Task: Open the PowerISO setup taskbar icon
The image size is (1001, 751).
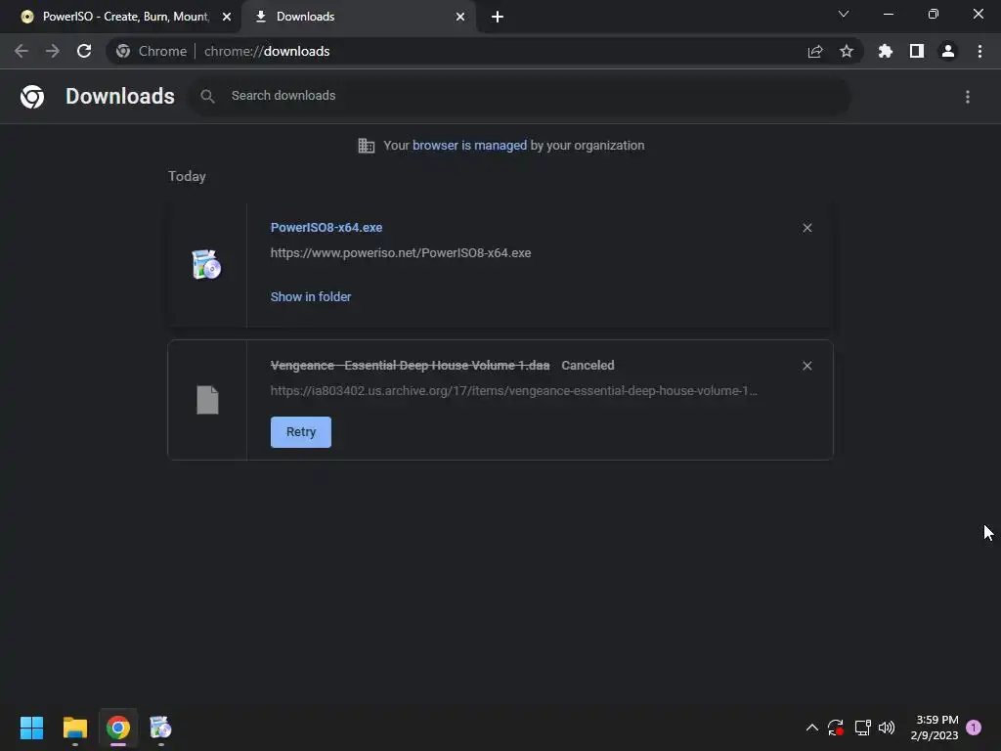Action: tap(160, 728)
